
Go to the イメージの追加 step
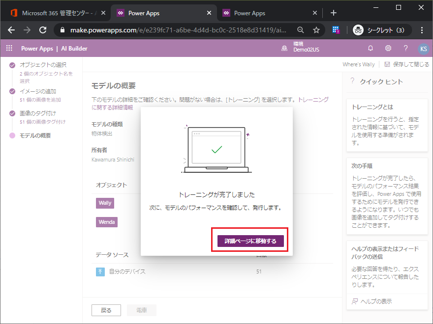[x=38, y=91]
